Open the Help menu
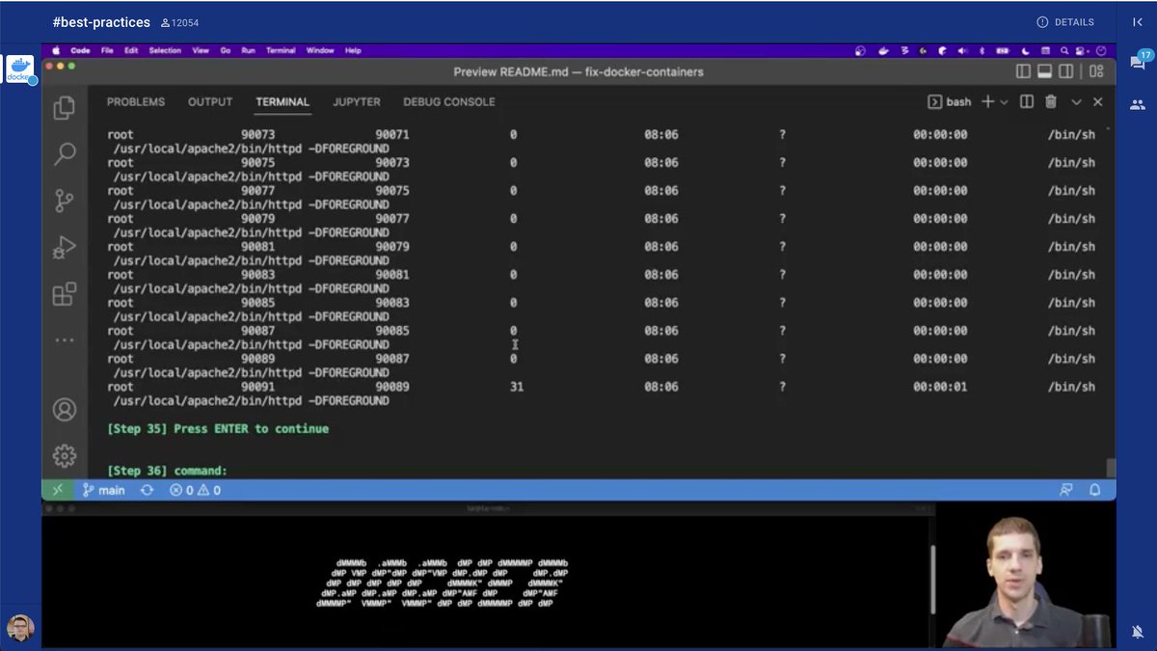The height and width of the screenshot is (651, 1157). coord(353,50)
